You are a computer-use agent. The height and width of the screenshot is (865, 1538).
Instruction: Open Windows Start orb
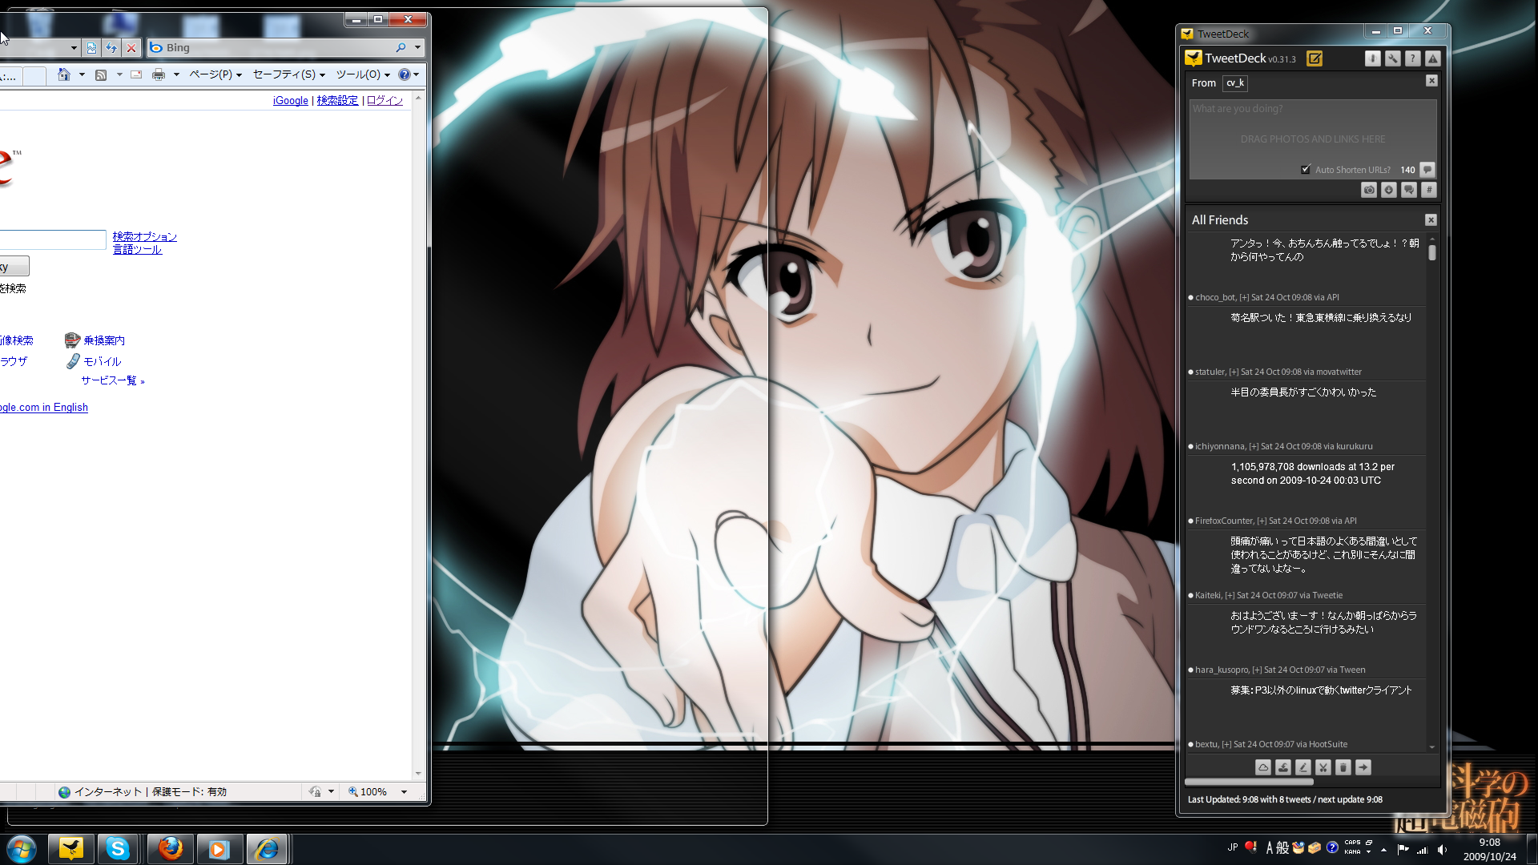tap(22, 848)
